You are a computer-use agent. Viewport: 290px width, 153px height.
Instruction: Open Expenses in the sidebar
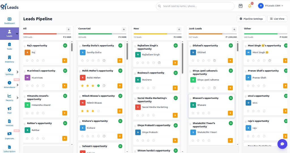click(x=9, y=136)
